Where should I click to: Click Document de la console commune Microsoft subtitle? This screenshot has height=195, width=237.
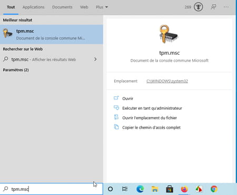(170, 61)
